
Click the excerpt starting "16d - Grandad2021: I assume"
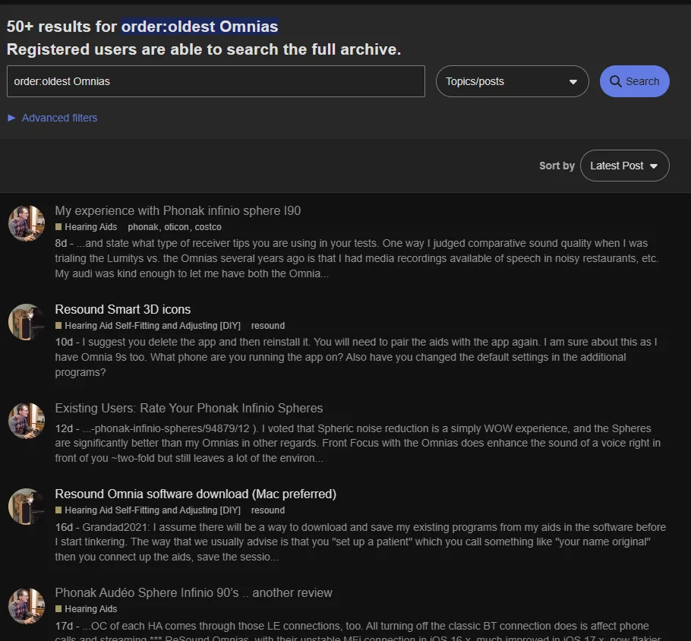tap(361, 542)
